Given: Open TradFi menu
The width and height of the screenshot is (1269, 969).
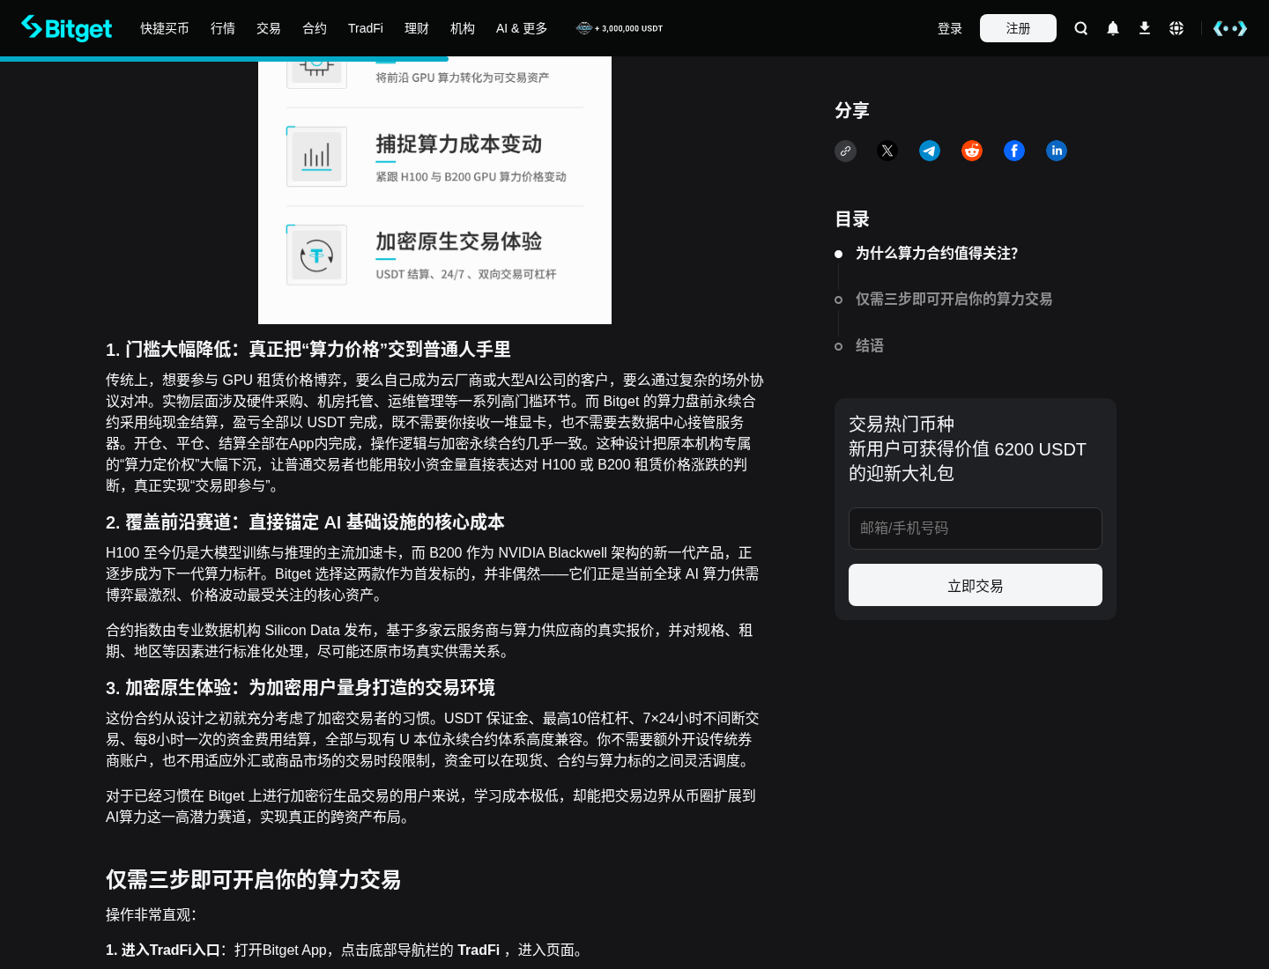Looking at the screenshot, I should [366, 28].
